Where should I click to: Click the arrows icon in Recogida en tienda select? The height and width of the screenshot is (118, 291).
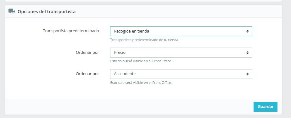[247, 31]
